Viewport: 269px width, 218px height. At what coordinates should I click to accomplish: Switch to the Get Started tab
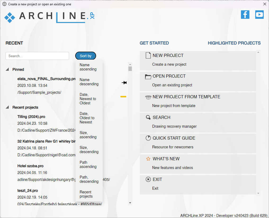154,43
